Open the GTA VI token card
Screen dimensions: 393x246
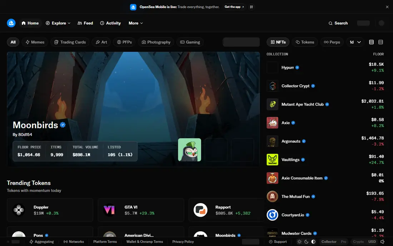(x=141, y=210)
